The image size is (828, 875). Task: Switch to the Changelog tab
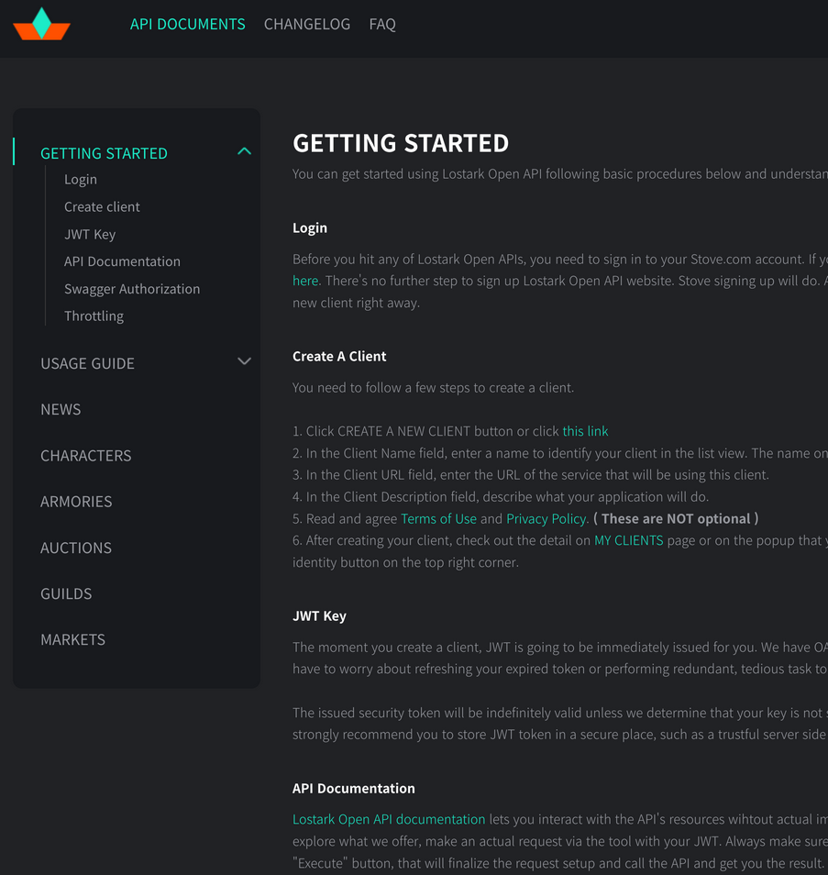[307, 24]
